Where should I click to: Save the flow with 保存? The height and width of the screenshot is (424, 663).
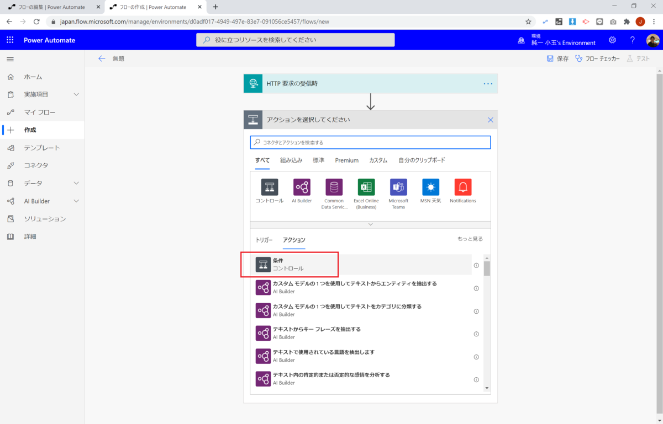tap(557, 58)
